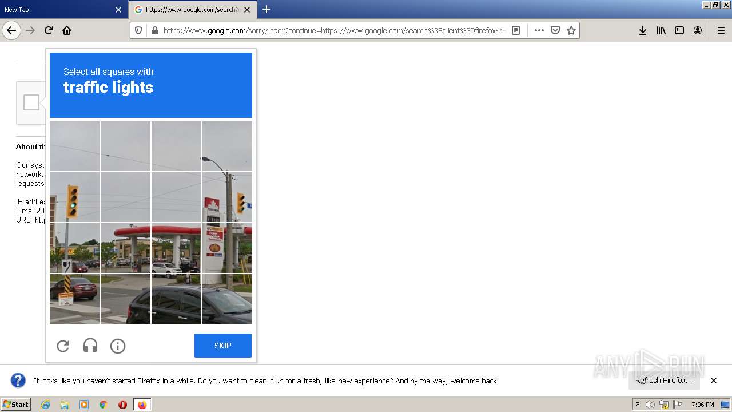Close the Google search tab

[247, 10]
